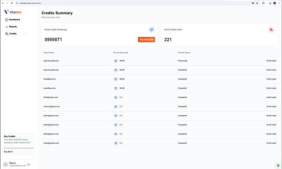Click the Email Credits Used label
282x169 pixels.
[x=173, y=29]
